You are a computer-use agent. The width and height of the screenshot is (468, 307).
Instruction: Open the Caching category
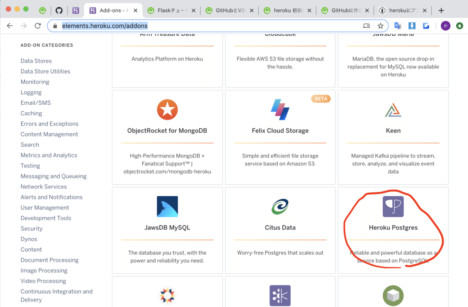[x=31, y=114]
